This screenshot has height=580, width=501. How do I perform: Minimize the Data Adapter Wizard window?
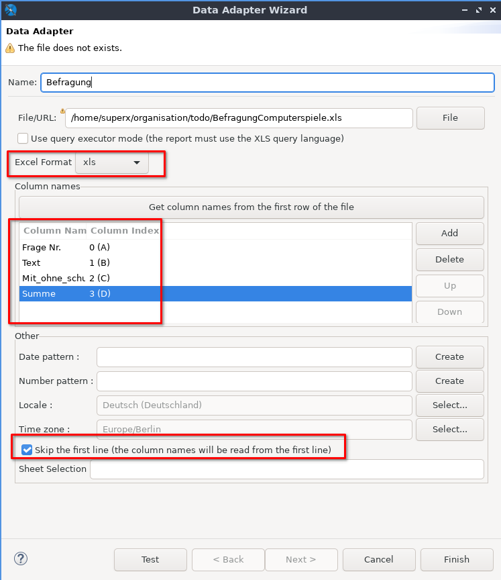[x=465, y=10]
